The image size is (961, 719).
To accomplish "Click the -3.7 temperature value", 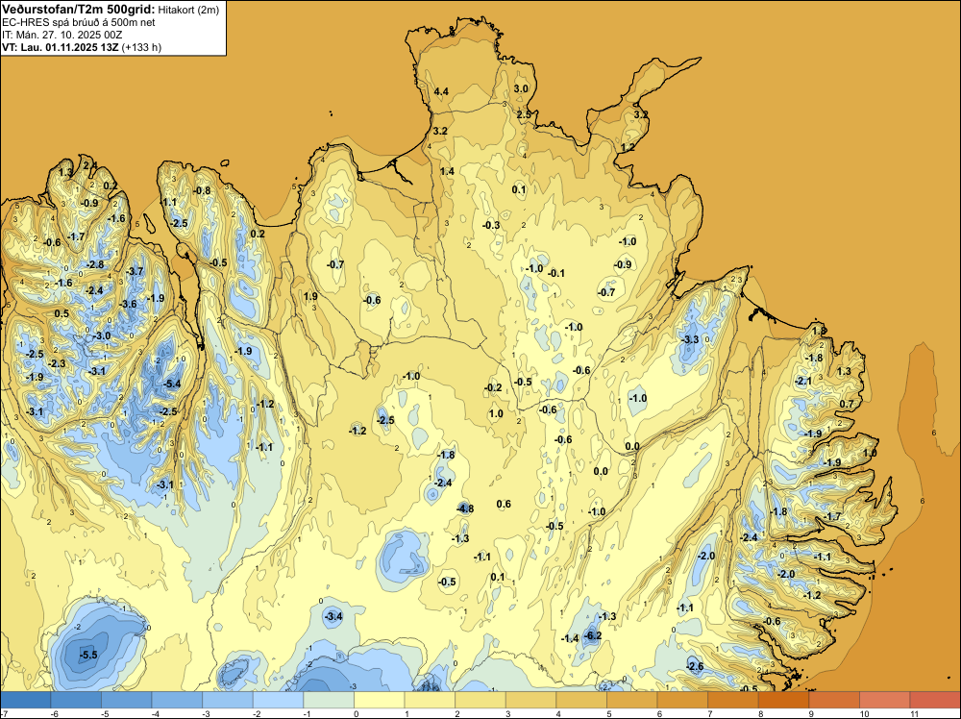I will (x=135, y=271).
